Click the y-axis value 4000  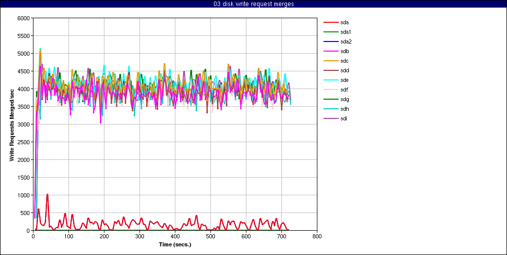24,89
